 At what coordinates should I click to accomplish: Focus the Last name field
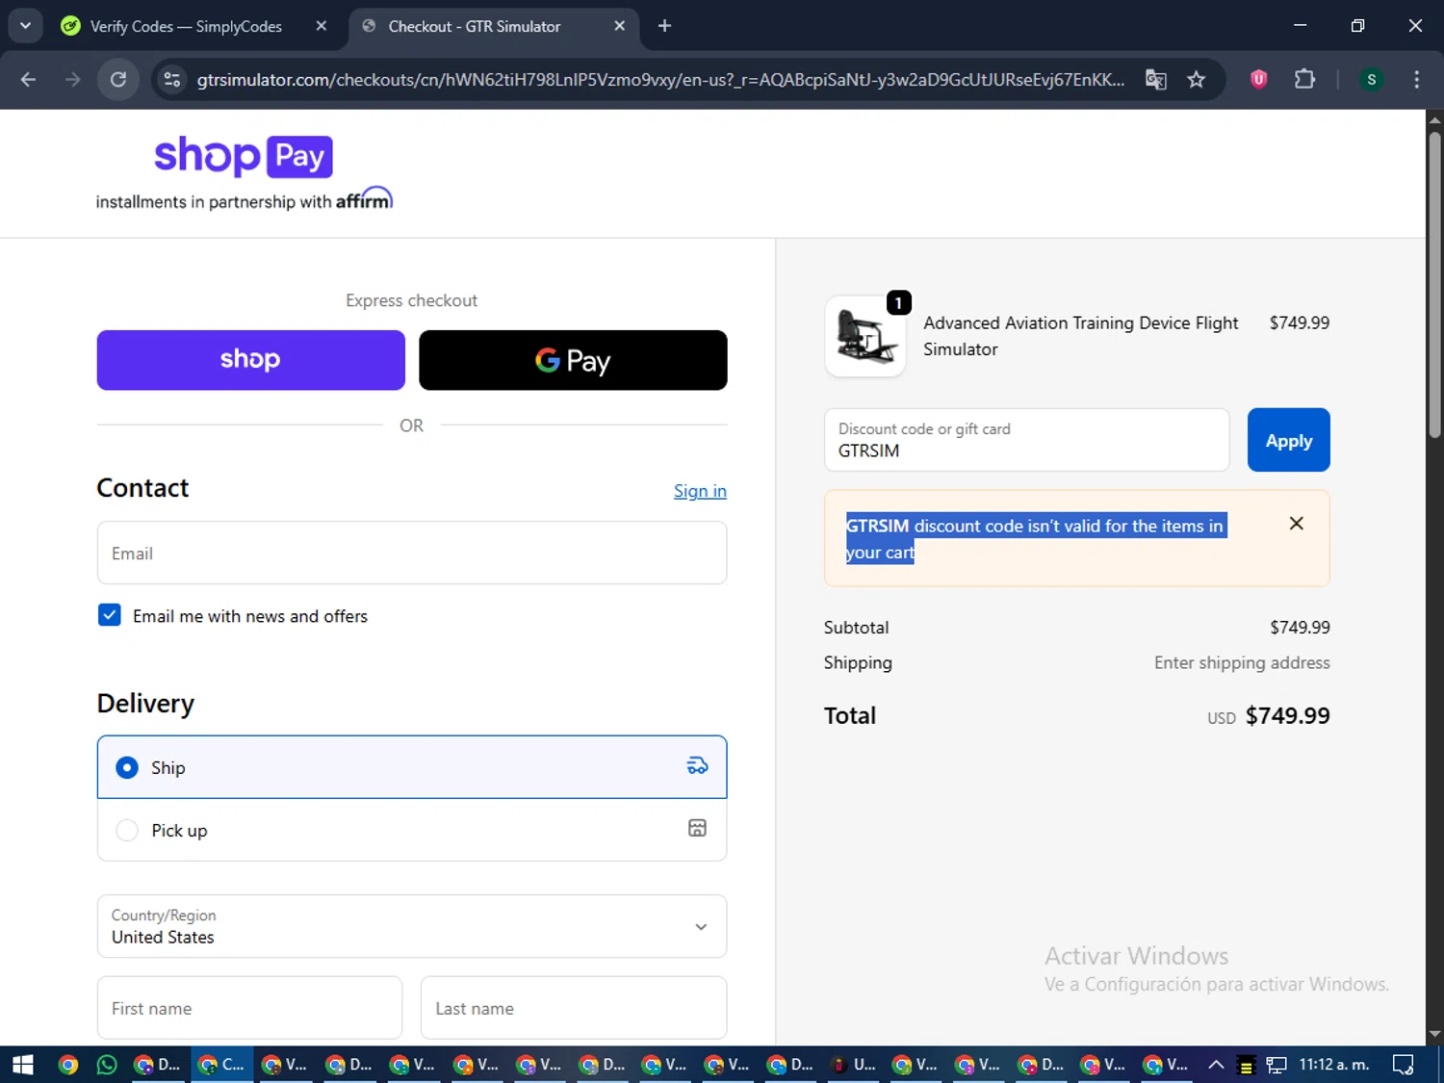pos(574,1008)
